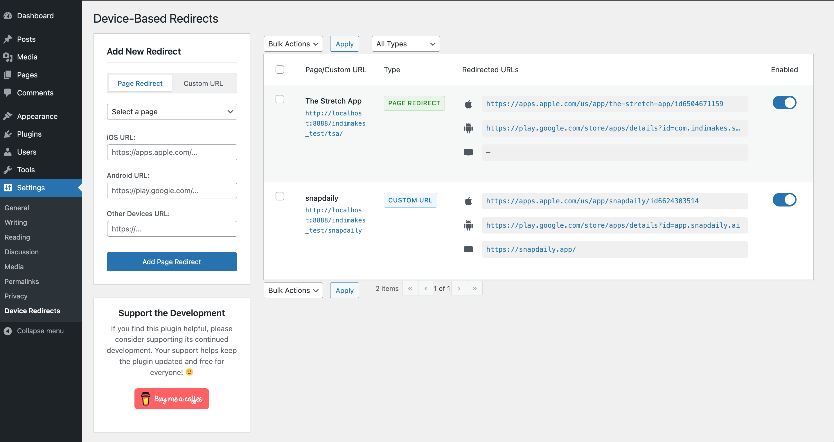Open the https://snapdaily.app/ link
Image resolution: width=834 pixels, height=442 pixels.
click(x=531, y=249)
